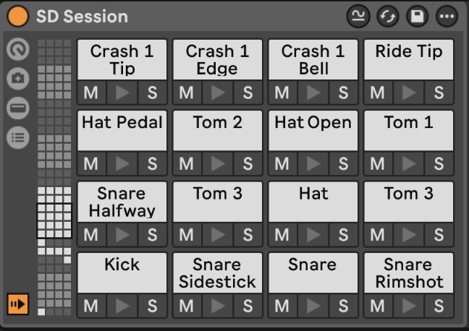Image resolution: width=469 pixels, height=331 pixels.
Task: Open the three-dots device options menu
Action: click(x=447, y=16)
